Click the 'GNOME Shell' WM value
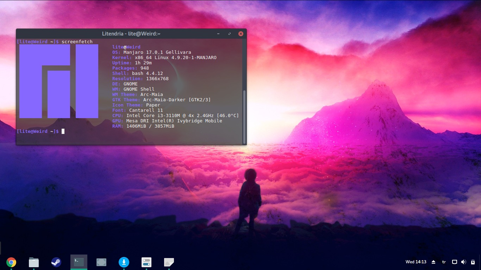 pos(139,89)
